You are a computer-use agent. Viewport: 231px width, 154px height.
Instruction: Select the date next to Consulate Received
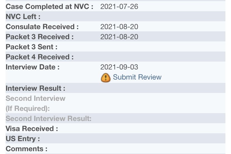click(x=119, y=27)
